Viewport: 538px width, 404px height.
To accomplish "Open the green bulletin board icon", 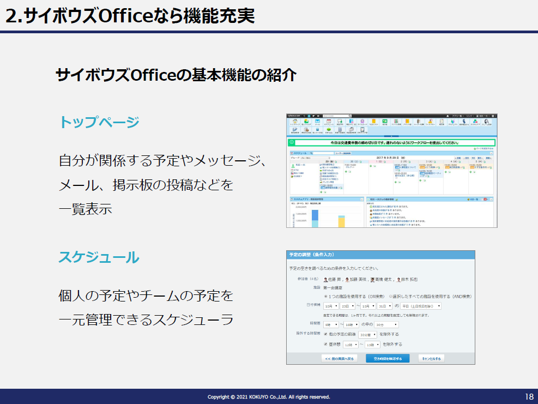I will coord(385,121).
